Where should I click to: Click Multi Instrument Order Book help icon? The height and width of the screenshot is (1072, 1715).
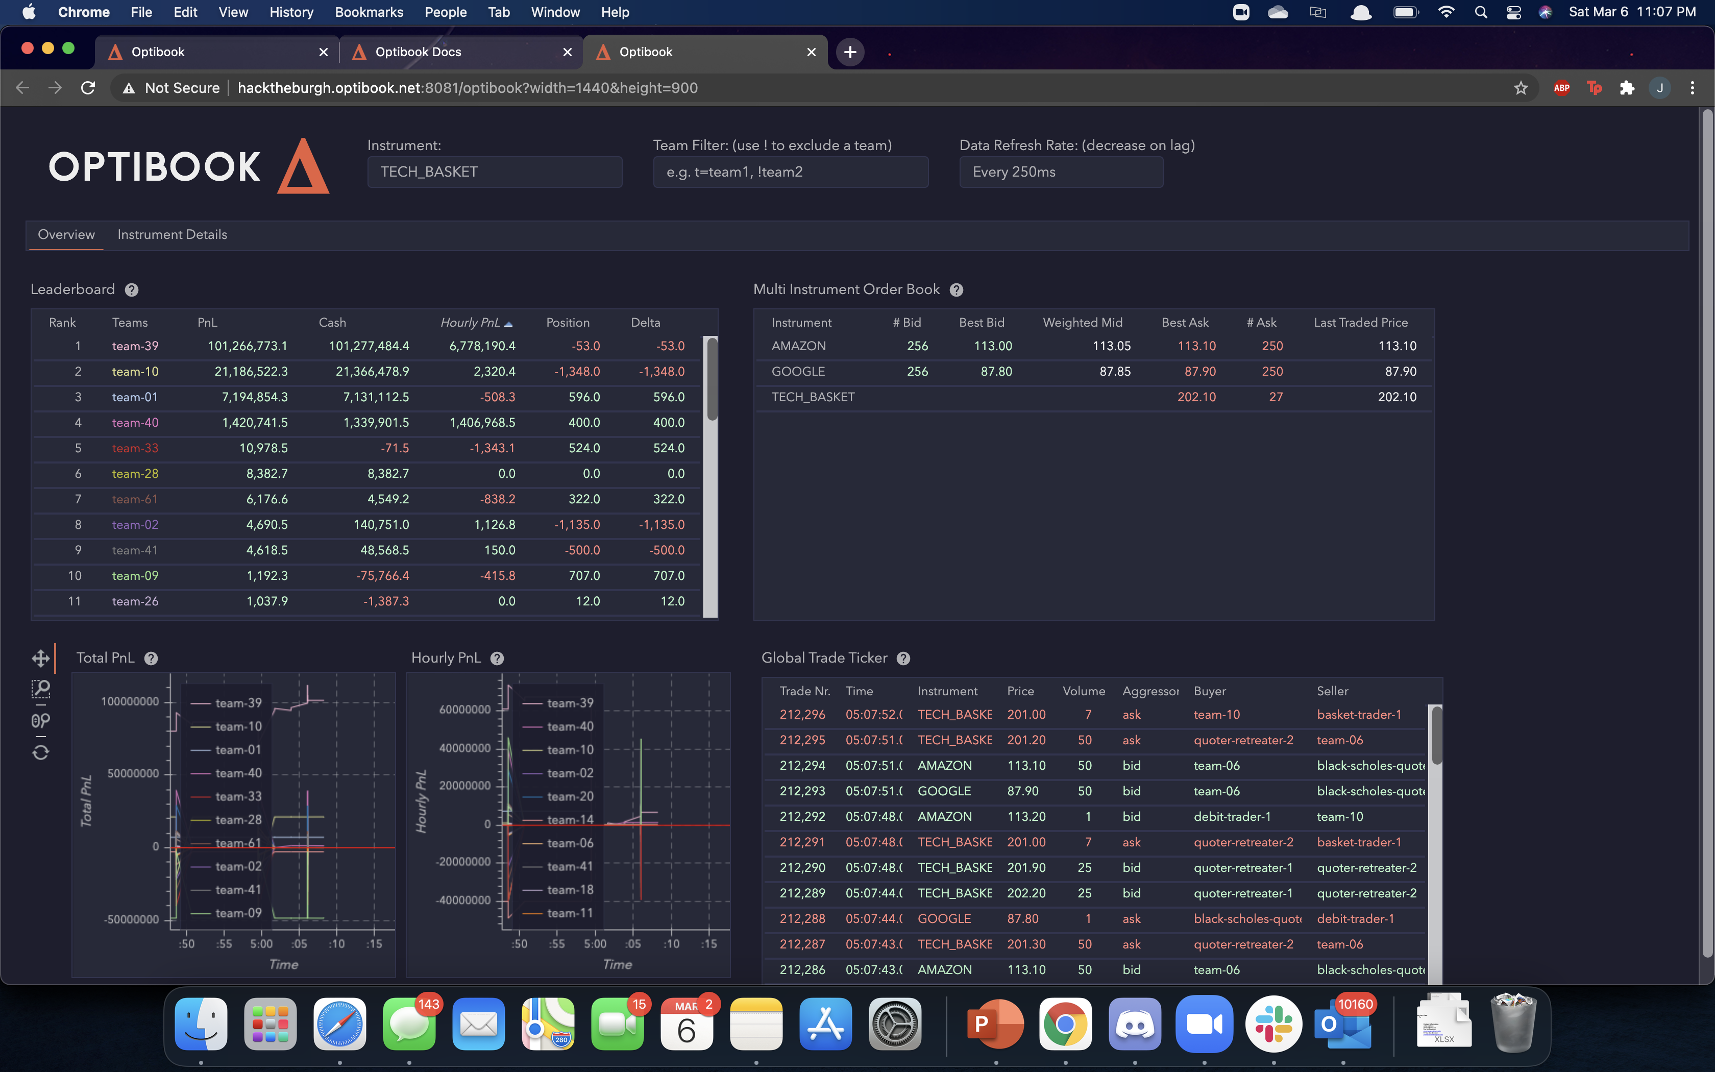click(x=956, y=290)
